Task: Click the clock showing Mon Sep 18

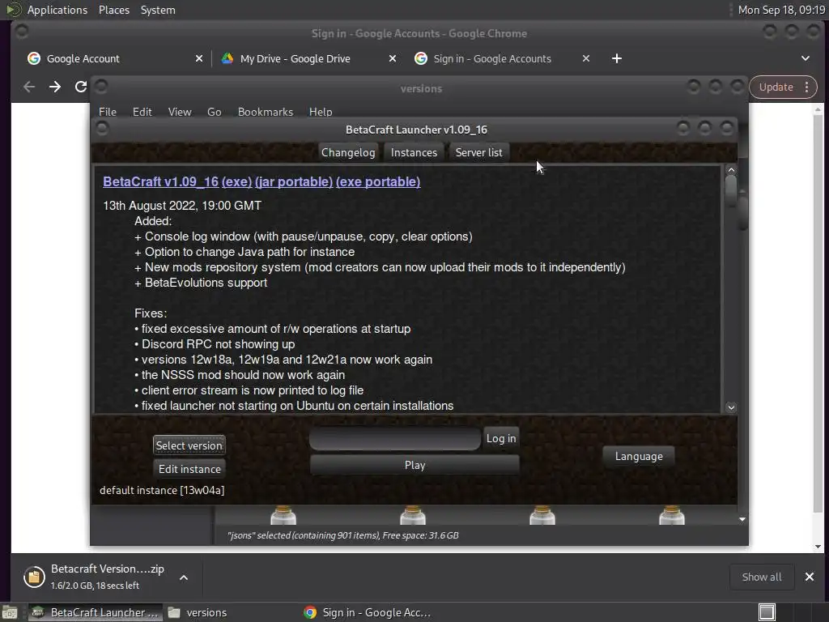Action: point(781,10)
